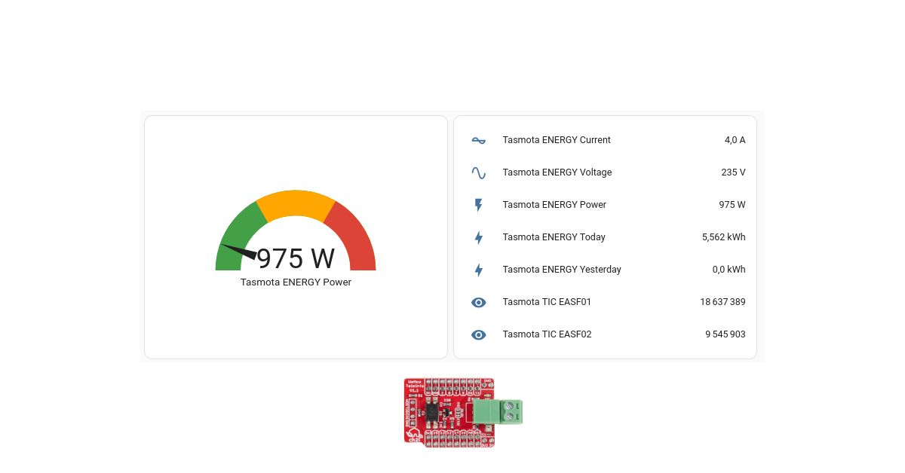Viewport: 905px width, 473px height.
Task: Click the lightning icon beside ENERGY Yesterday
Action: [478, 270]
